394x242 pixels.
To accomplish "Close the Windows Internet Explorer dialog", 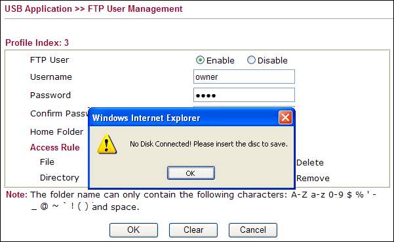I will click(x=285, y=117).
